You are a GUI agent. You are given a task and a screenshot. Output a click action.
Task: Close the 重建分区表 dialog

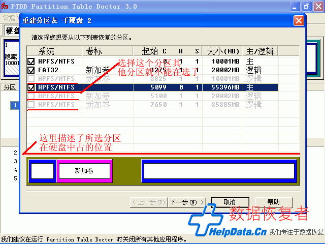[299, 21]
